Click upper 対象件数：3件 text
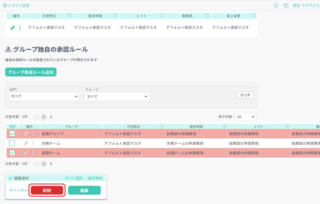The image size is (320, 204). coord(16,117)
